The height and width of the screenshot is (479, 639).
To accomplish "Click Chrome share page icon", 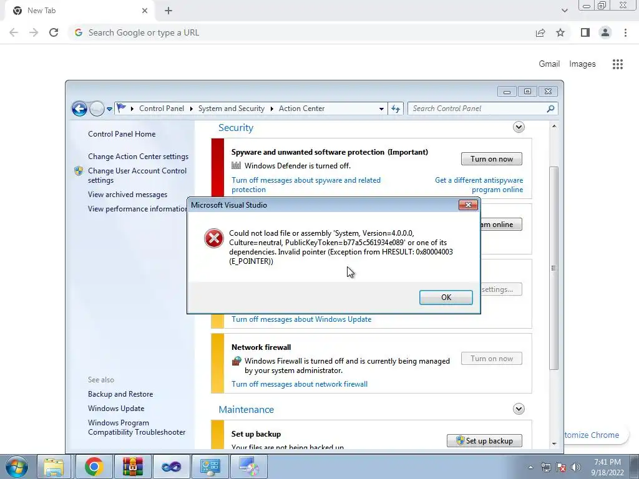I will [x=540, y=32].
